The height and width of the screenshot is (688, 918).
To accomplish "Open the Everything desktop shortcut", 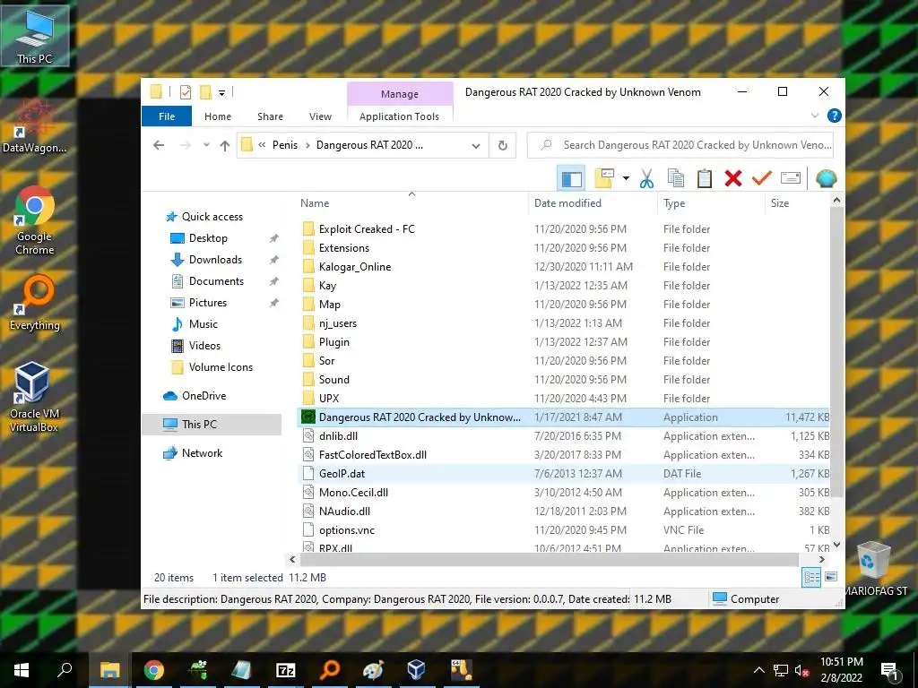I will [35, 303].
